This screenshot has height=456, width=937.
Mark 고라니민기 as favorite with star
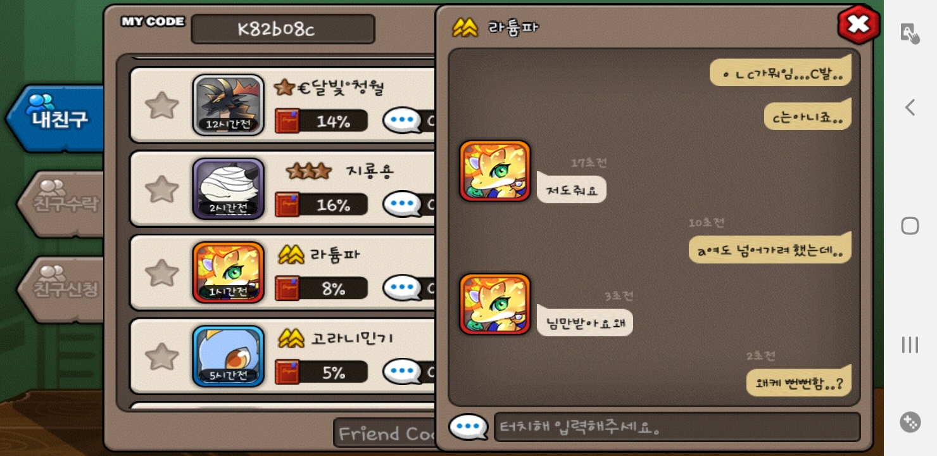(162, 356)
